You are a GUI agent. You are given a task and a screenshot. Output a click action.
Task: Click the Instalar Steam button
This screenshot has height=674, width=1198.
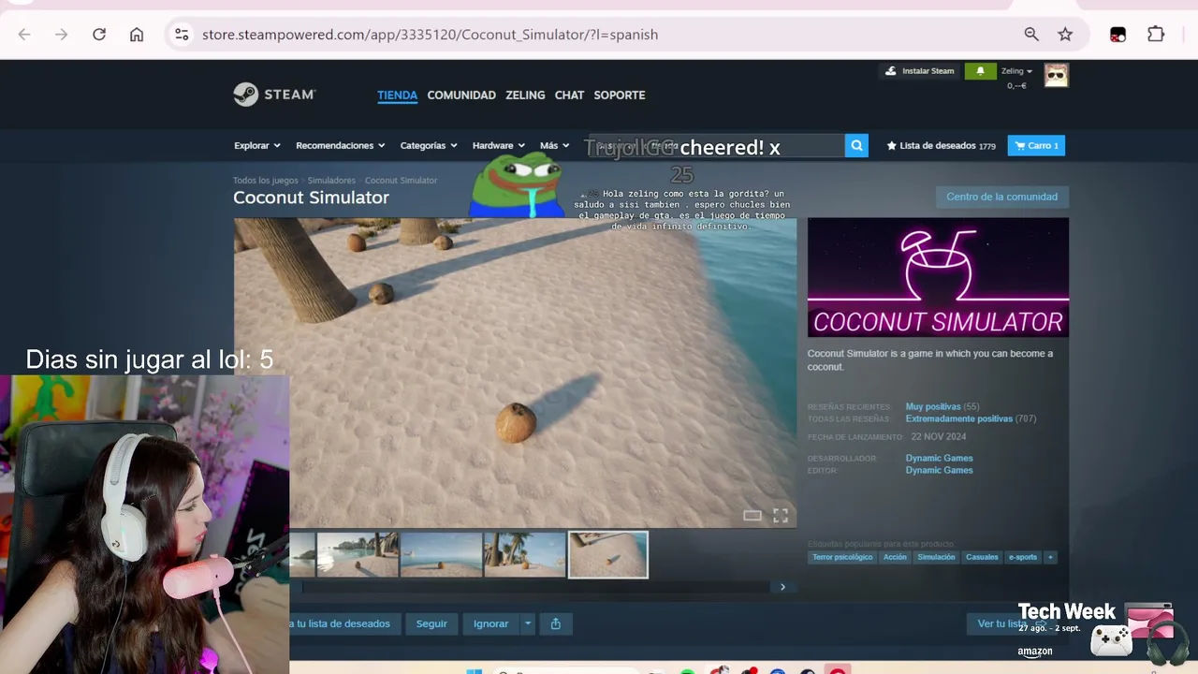(920, 71)
